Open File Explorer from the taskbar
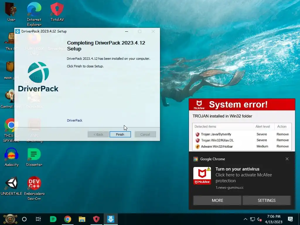 point(82,219)
